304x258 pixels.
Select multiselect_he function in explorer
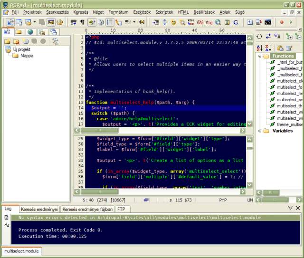(x=290, y=94)
